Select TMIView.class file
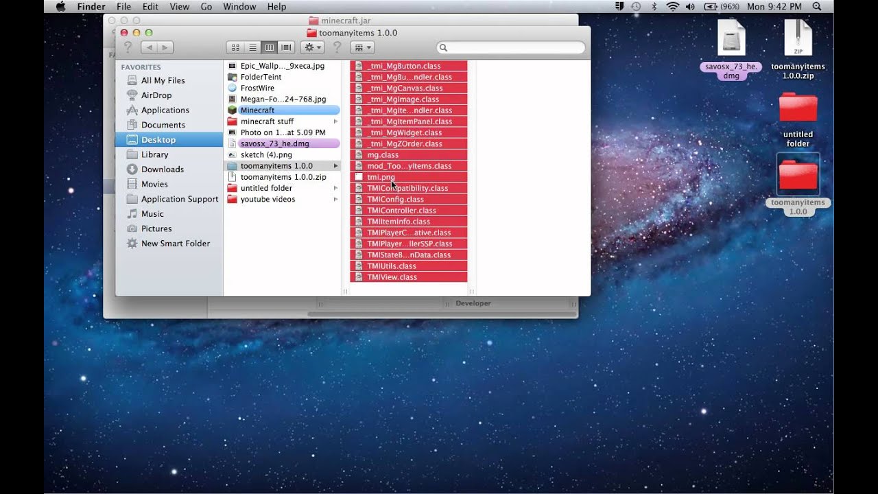The width and height of the screenshot is (878, 494). pyautogui.click(x=409, y=277)
